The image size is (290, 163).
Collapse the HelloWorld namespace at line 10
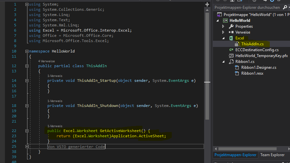coord(27,51)
